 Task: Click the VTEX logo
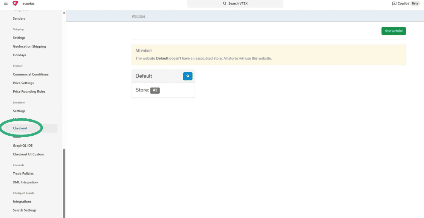(15, 3)
